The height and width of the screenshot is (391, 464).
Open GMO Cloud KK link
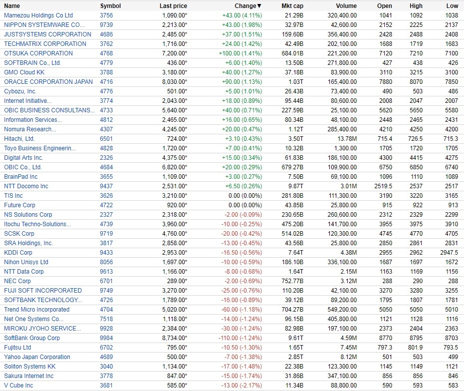tap(24, 72)
